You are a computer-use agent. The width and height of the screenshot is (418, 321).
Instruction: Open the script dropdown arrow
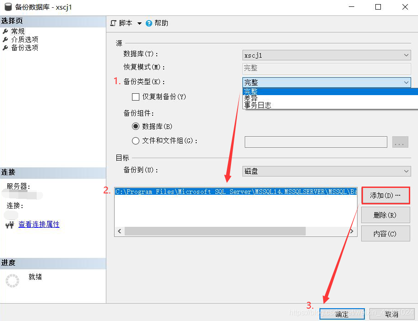tap(139, 23)
